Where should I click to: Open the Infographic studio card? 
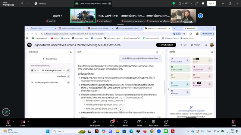point(202,84)
